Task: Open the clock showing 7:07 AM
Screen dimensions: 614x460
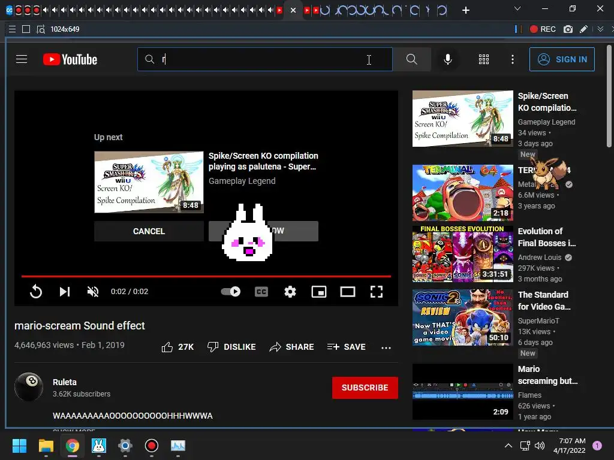Action: pos(570,446)
